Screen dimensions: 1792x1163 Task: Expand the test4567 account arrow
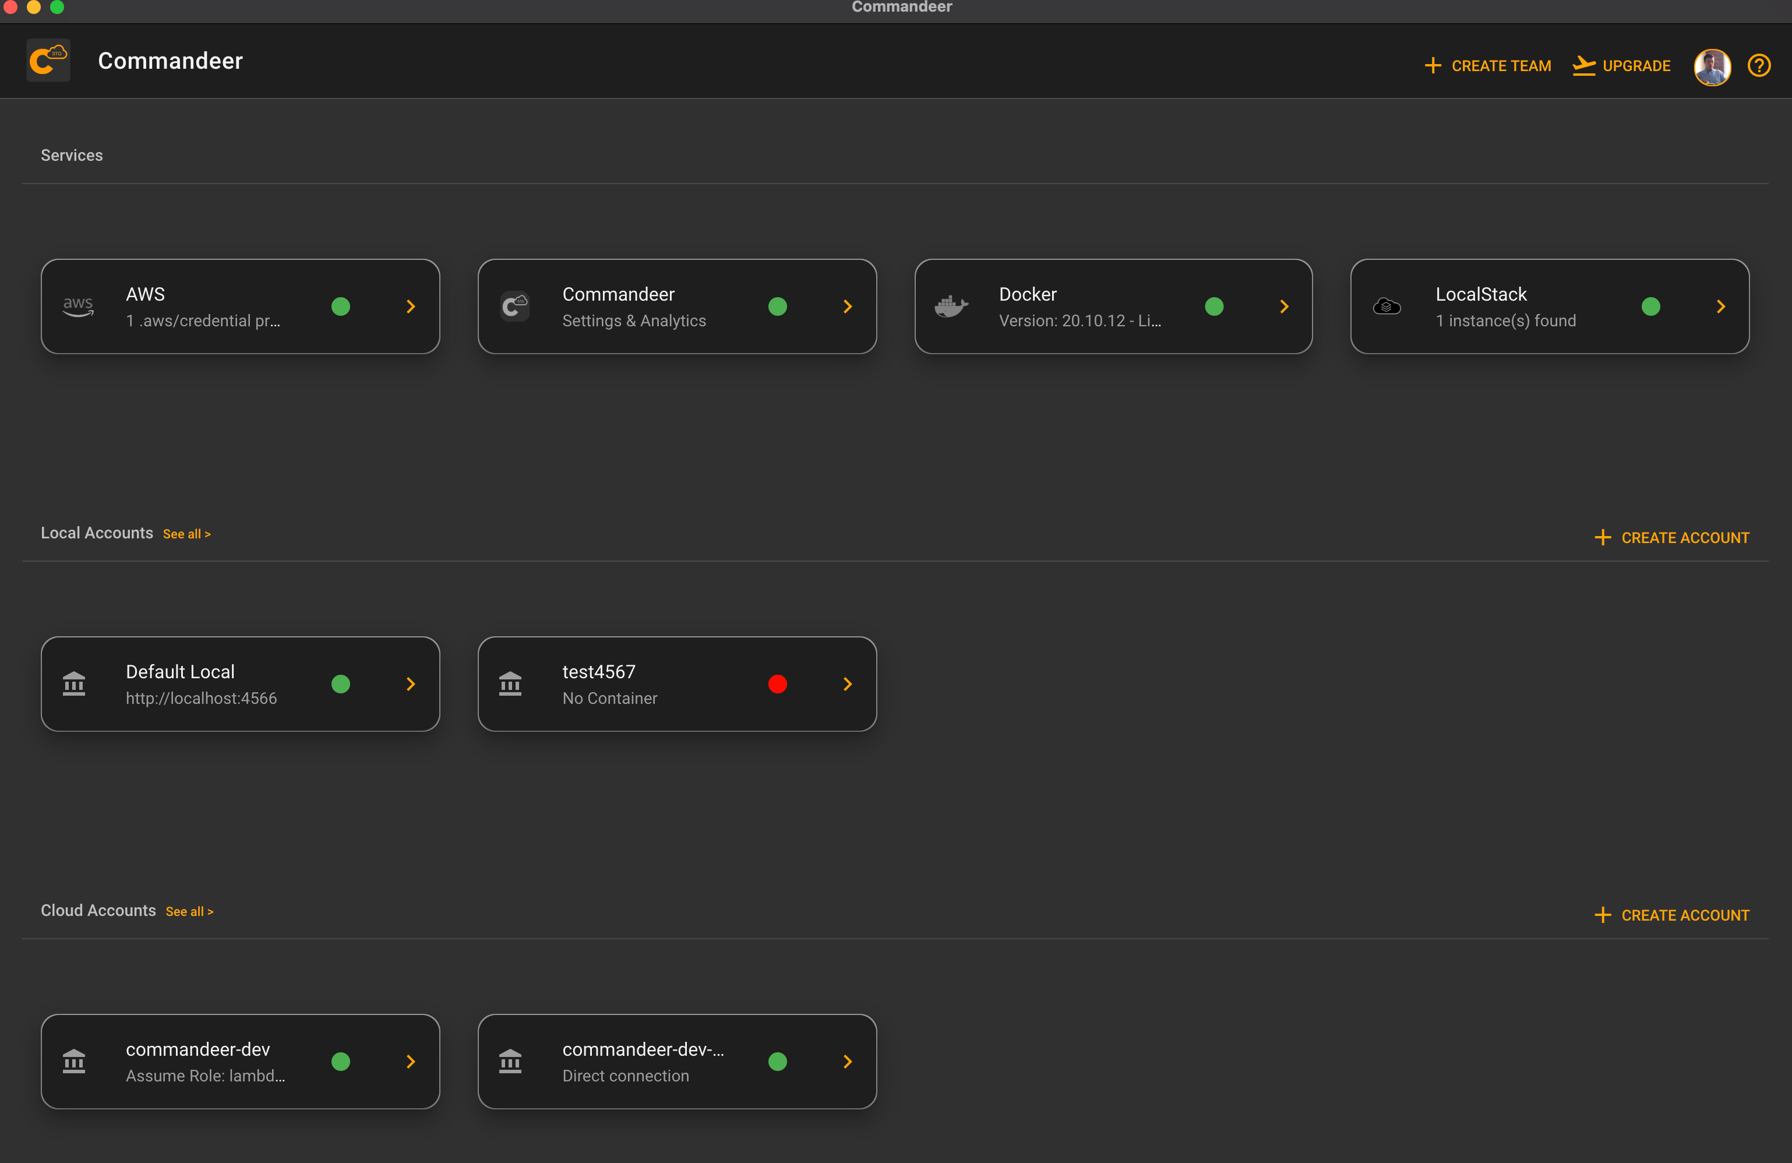pos(848,683)
